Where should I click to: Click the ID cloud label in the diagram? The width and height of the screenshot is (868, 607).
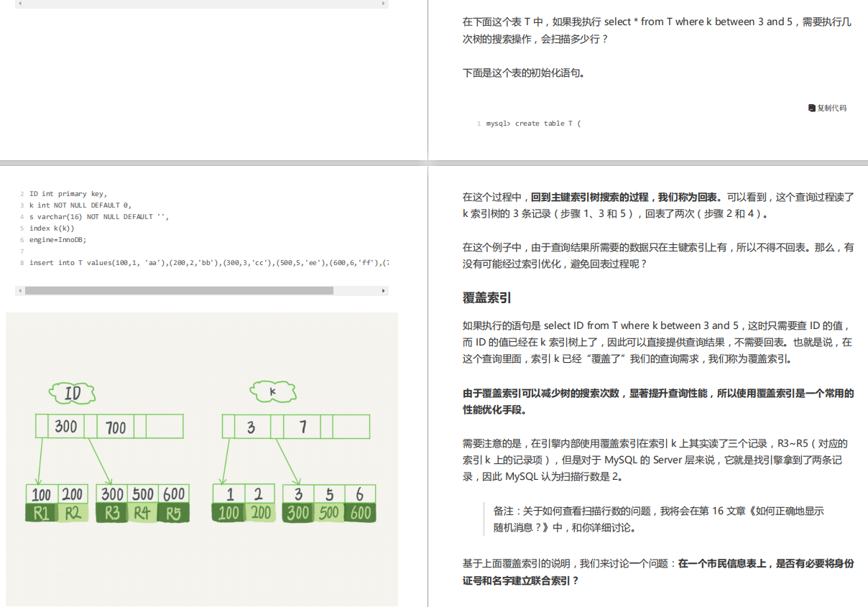click(x=73, y=393)
